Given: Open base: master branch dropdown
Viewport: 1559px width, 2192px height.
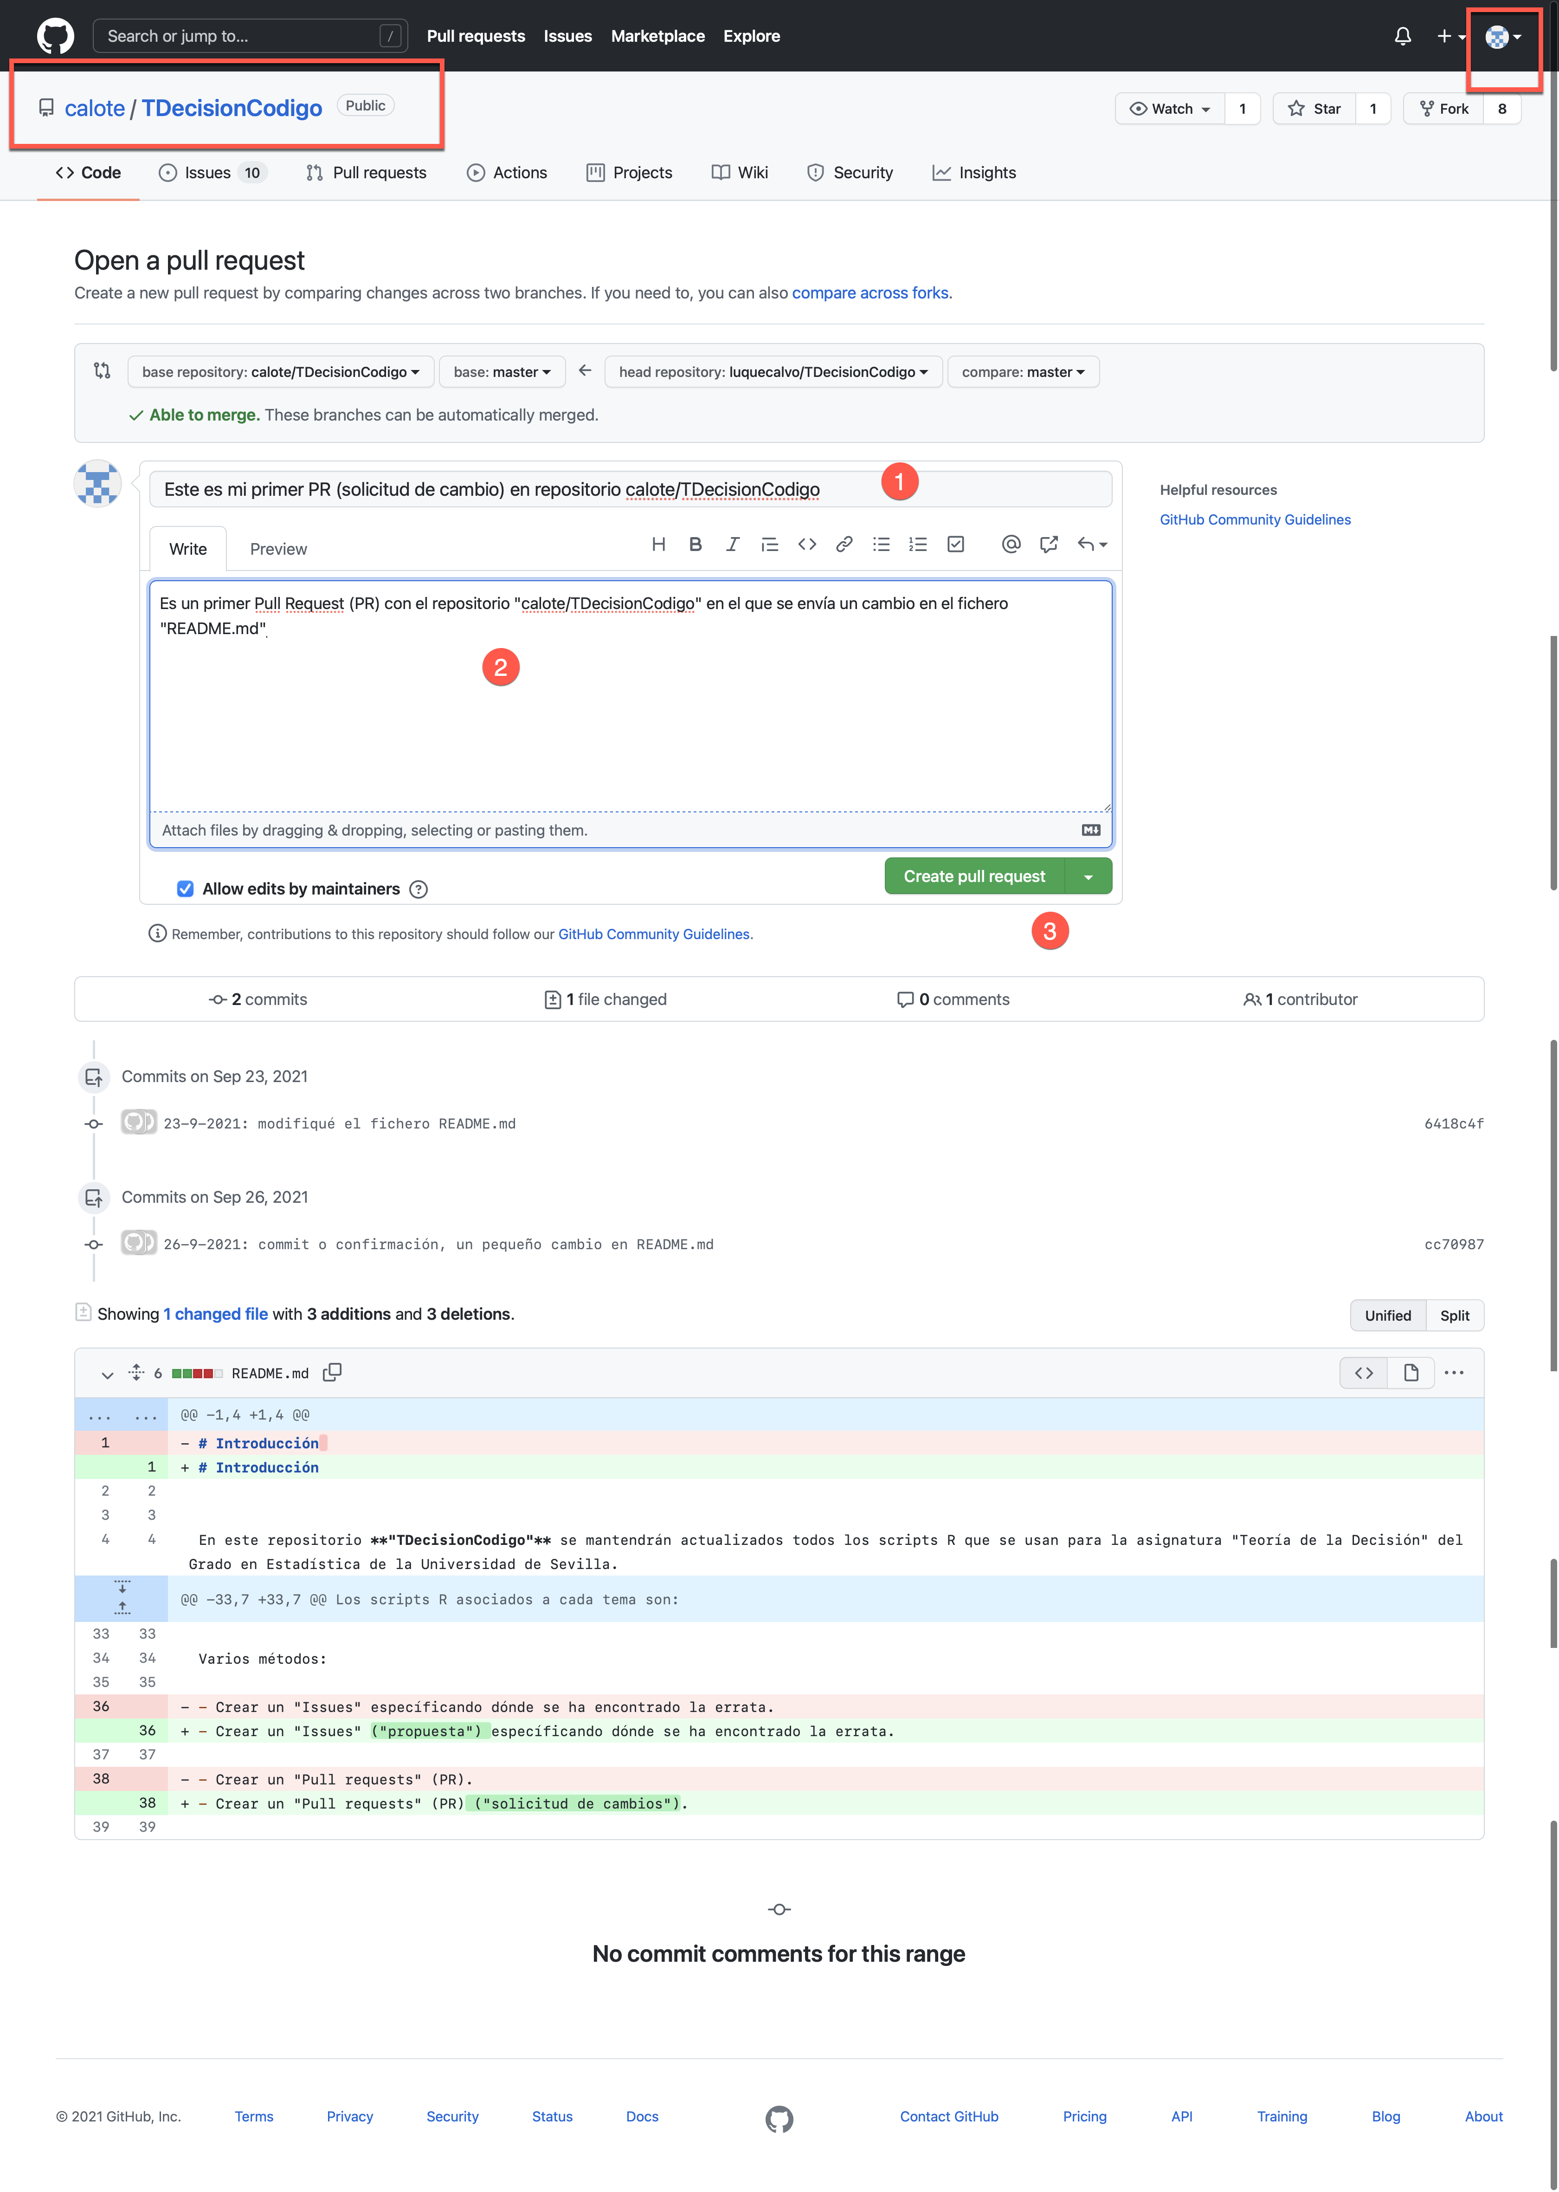Looking at the screenshot, I should pyautogui.click(x=502, y=371).
